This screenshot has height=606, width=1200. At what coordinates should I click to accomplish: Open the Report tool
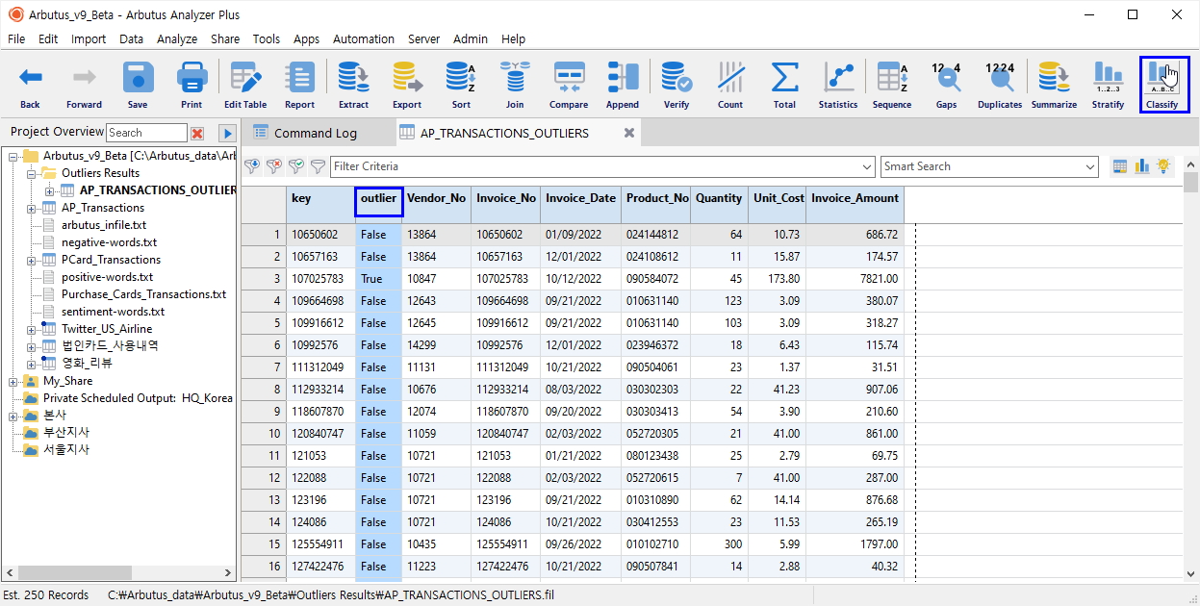coord(299,85)
